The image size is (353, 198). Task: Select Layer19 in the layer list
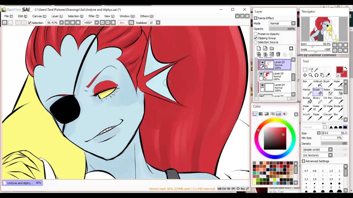(x=275, y=76)
